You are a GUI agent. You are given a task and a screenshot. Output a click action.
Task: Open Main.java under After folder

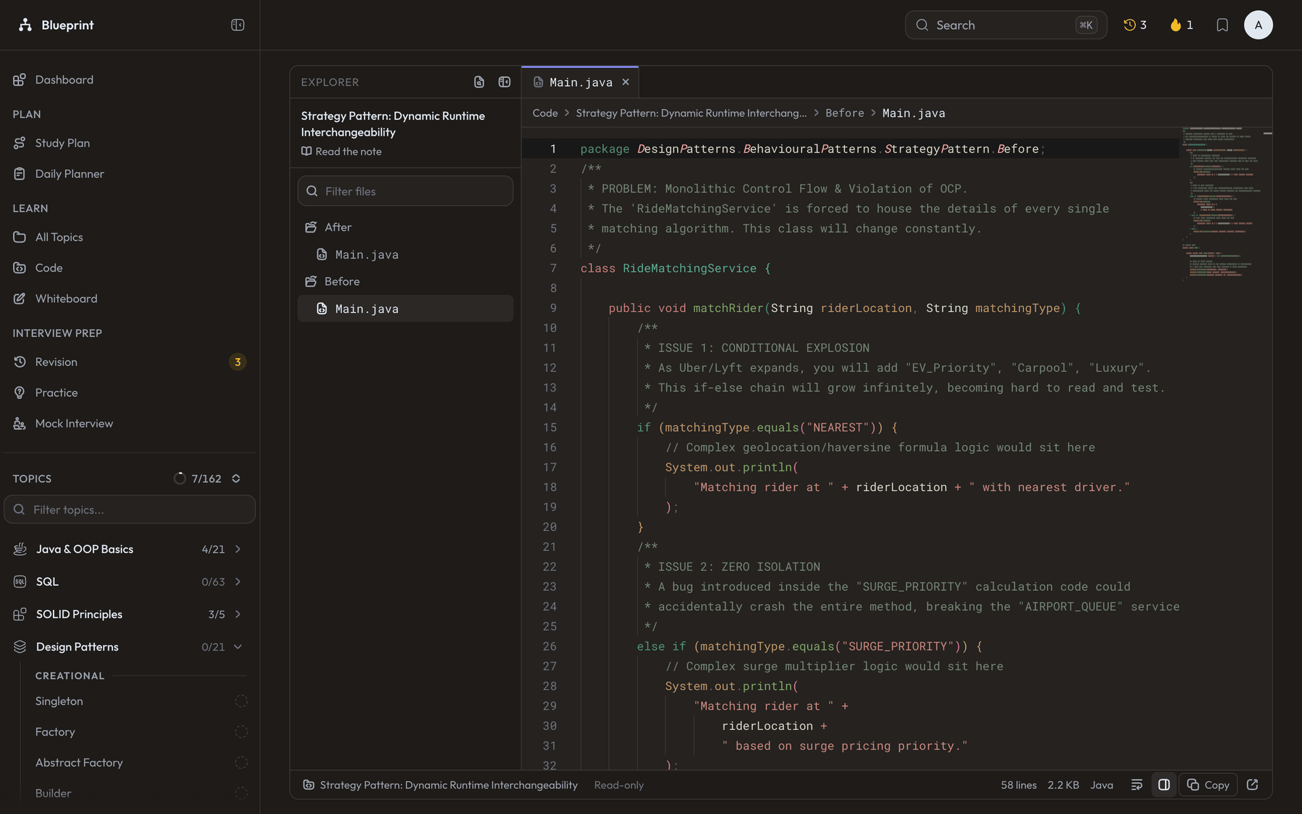click(406, 254)
